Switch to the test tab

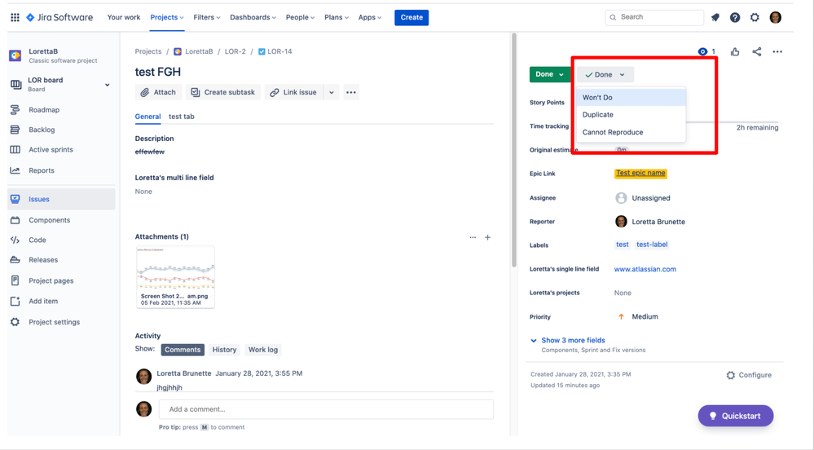point(181,117)
